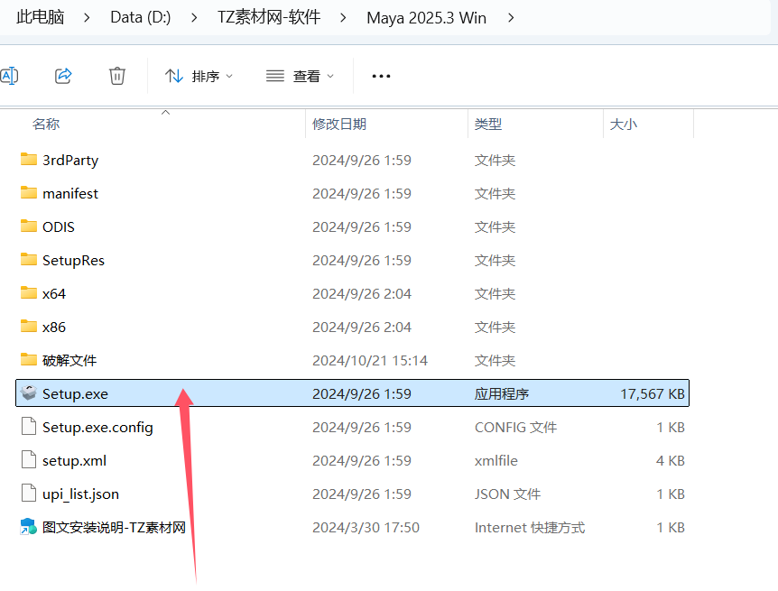Screen dimensions: 778x591
Task: Click the 应用程序 type of Setup.exe
Action: coord(502,393)
